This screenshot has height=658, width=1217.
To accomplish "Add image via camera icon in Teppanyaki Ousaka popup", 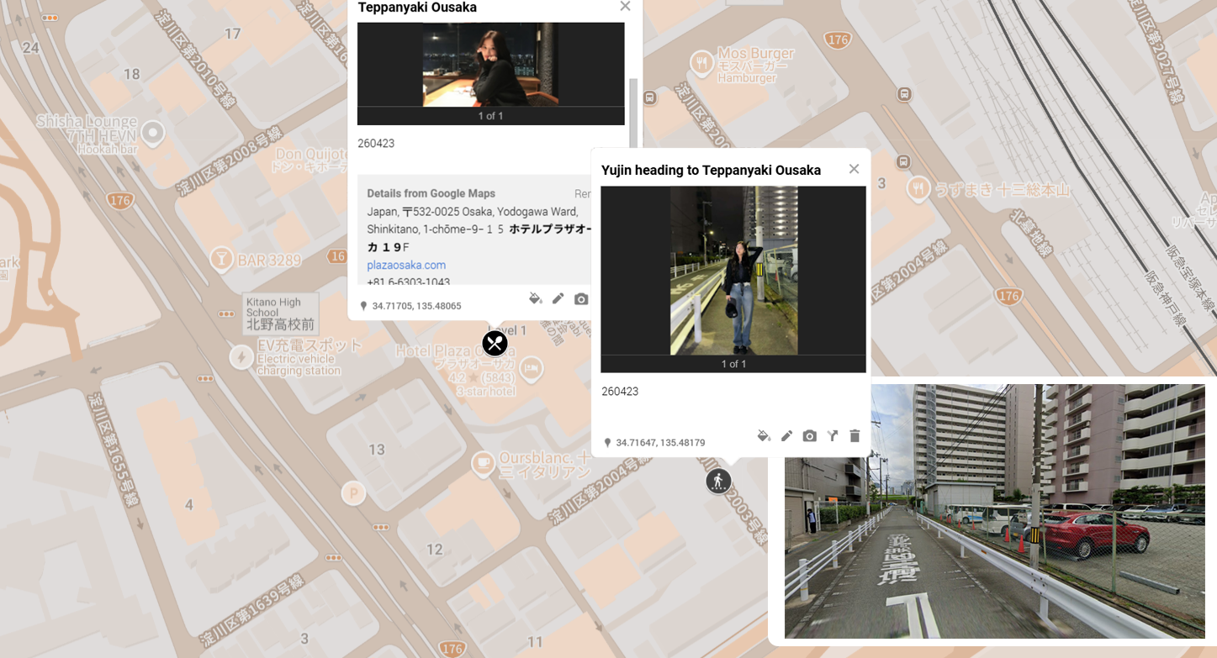I will (581, 298).
